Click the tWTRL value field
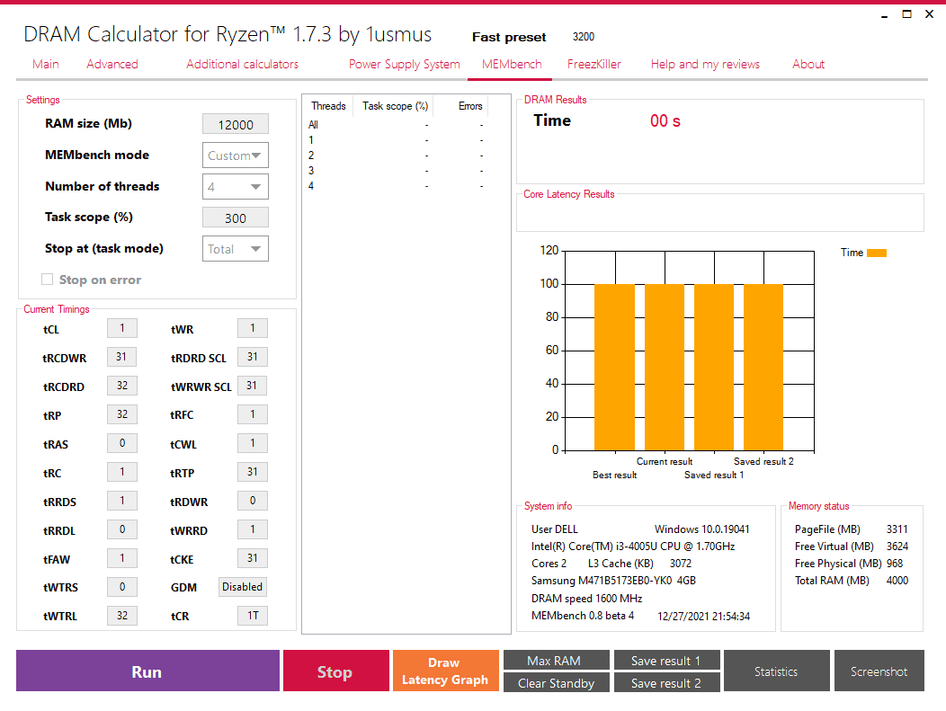Image resolution: width=946 pixels, height=711 pixels. pyautogui.click(x=122, y=616)
